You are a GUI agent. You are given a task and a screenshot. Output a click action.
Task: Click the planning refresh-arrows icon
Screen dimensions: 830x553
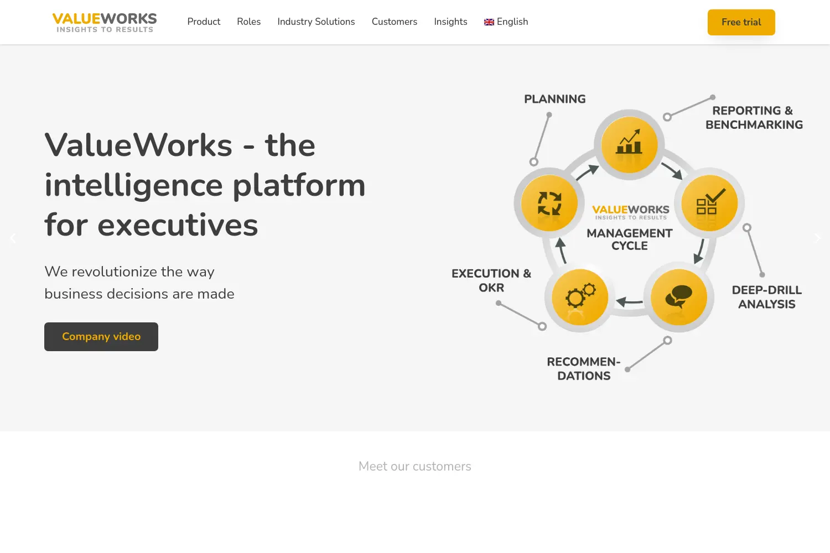(x=549, y=203)
